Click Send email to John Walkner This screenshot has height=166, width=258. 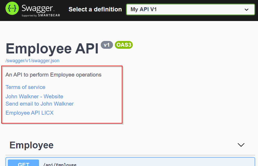40,104
